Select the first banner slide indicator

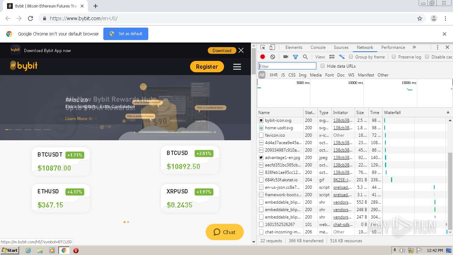(x=8, y=130)
